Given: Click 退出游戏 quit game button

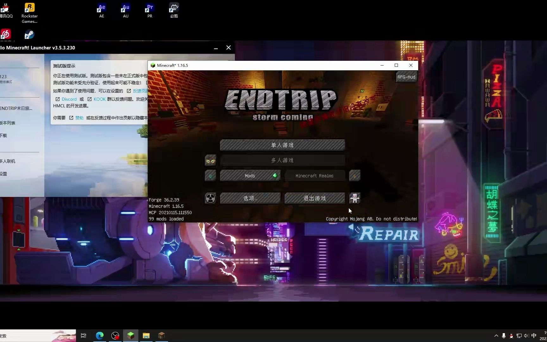Looking at the screenshot, I should [314, 198].
